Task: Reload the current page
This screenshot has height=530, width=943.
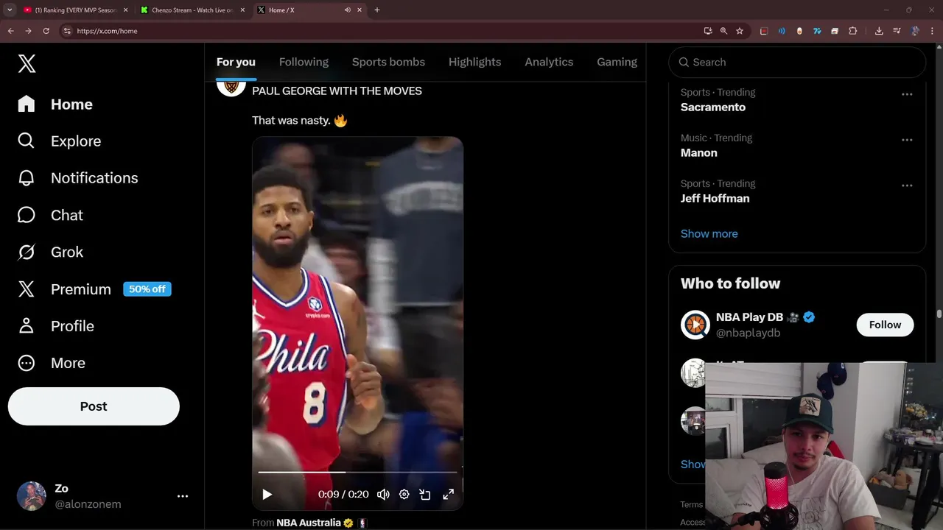Action: pos(46,31)
